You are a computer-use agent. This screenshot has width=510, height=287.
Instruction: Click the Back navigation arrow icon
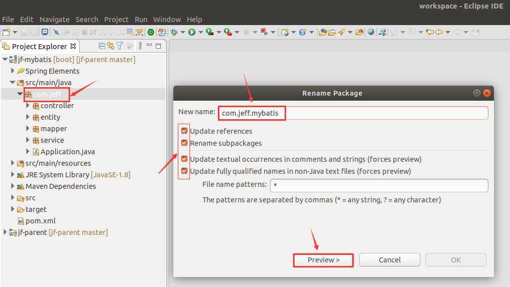tap(439, 32)
